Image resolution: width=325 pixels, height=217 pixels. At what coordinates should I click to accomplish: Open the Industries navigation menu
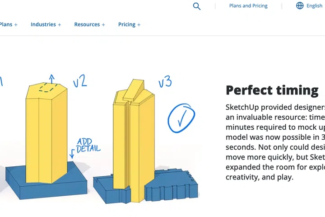coord(43,25)
